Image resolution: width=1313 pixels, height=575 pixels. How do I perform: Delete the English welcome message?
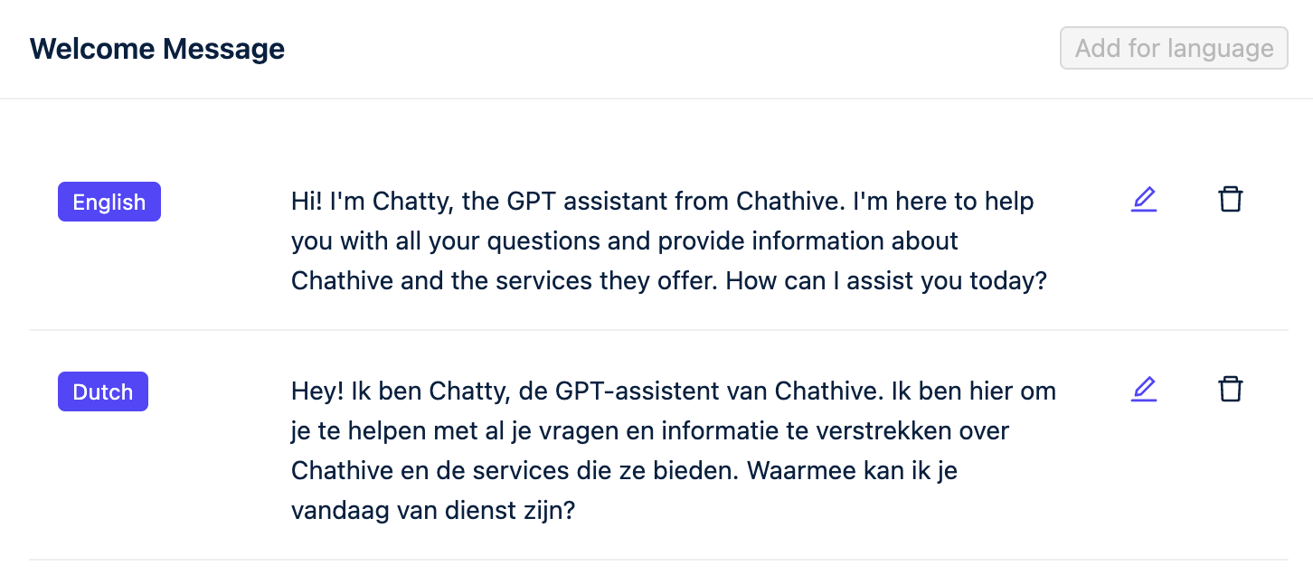pos(1230,200)
